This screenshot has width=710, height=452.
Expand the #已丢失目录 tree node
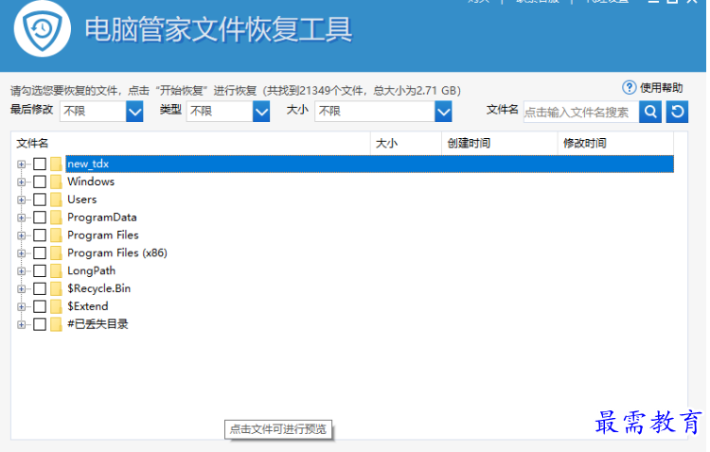[21, 325]
